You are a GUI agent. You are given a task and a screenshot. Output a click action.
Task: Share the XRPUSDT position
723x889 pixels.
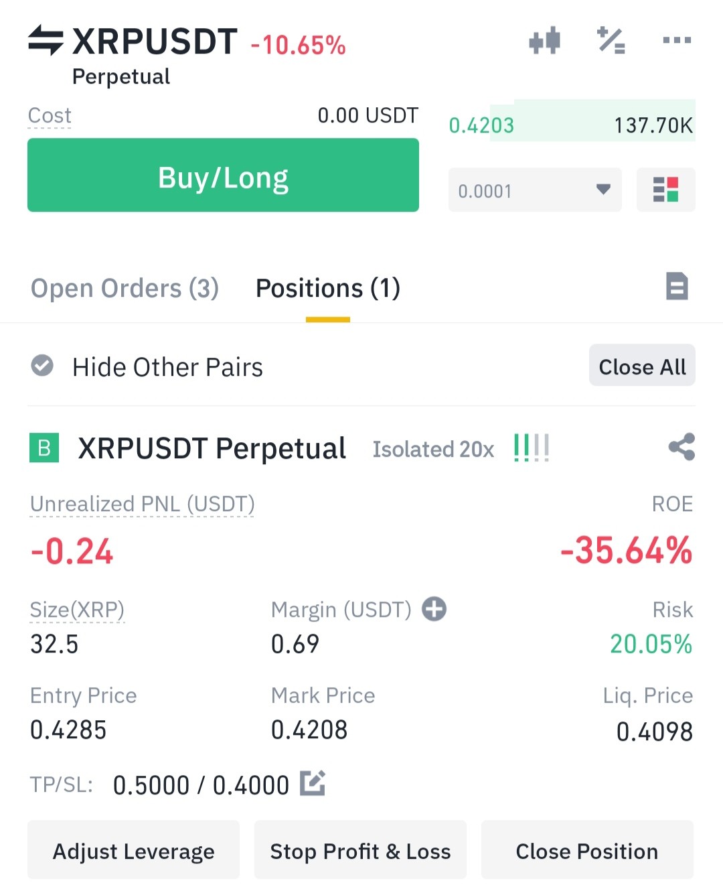point(681,447)
